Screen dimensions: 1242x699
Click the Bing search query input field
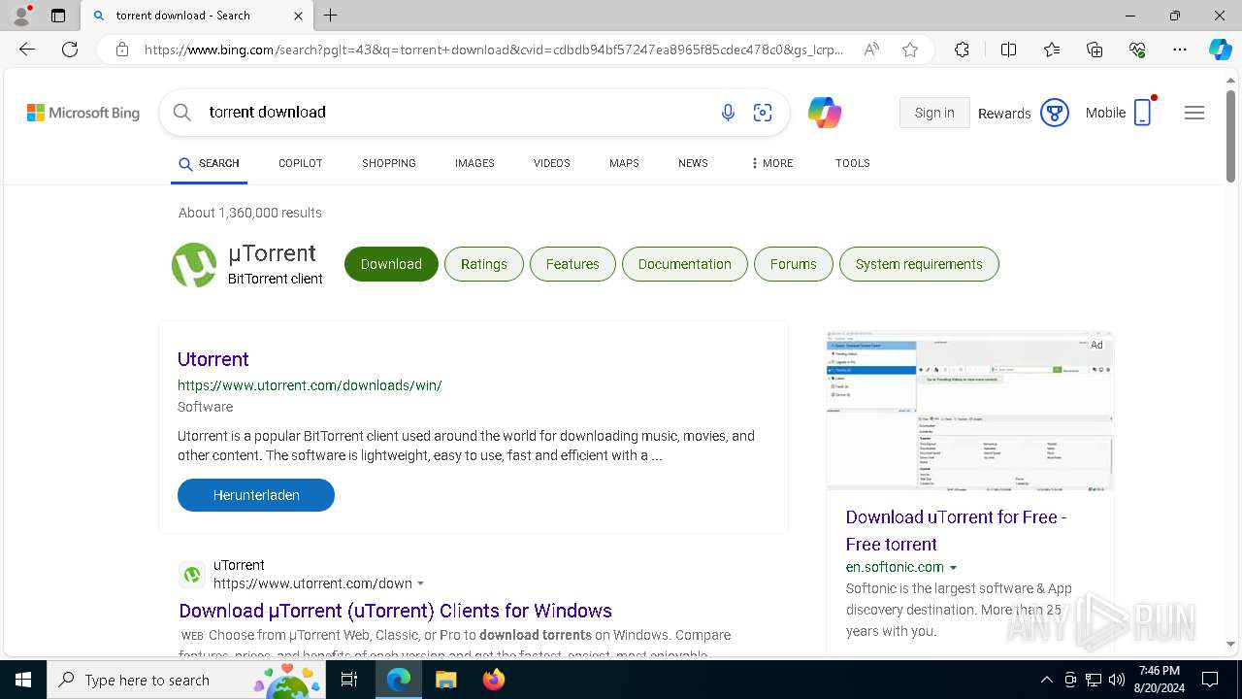[x=456, y=113]
